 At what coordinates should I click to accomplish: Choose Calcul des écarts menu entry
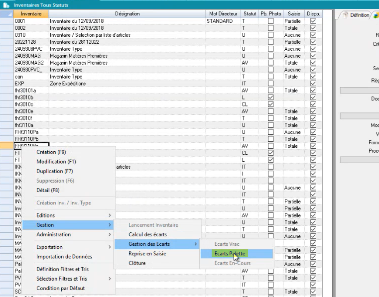147,234
